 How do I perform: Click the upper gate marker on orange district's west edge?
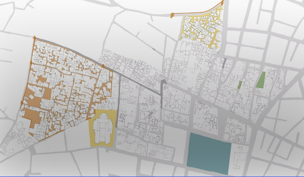tap(31, 63)
